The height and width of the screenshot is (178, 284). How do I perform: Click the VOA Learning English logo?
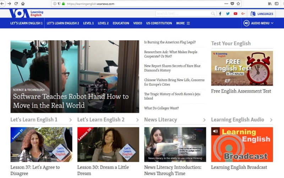(26, 13)
